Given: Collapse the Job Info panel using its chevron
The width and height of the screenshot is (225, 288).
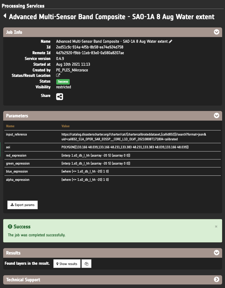Looking at the screenshot, I should click(216, 32).
